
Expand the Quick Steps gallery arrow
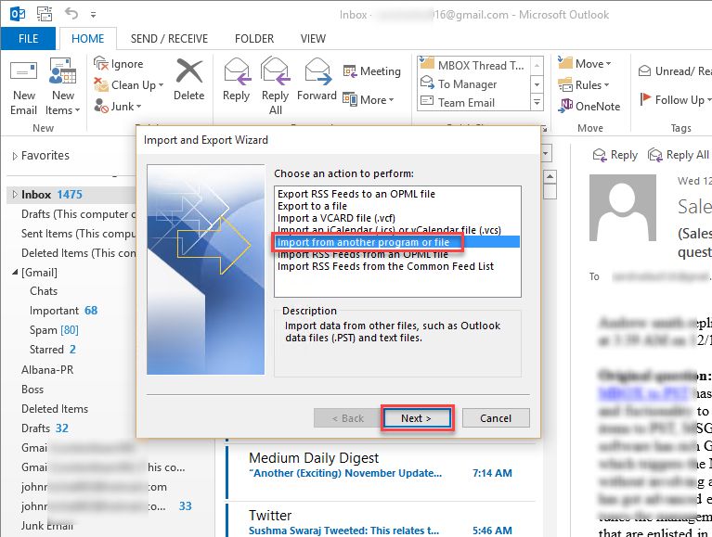pos(537,103)
